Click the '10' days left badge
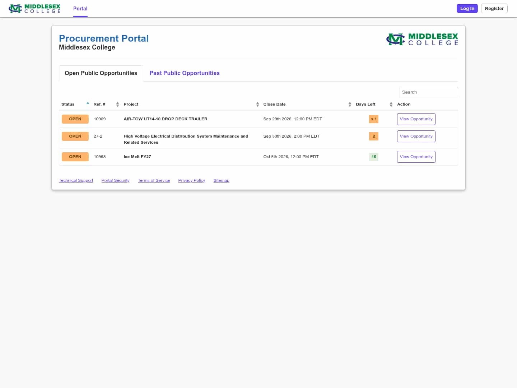 374,157
